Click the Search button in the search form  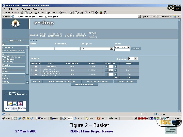point(136,48)
